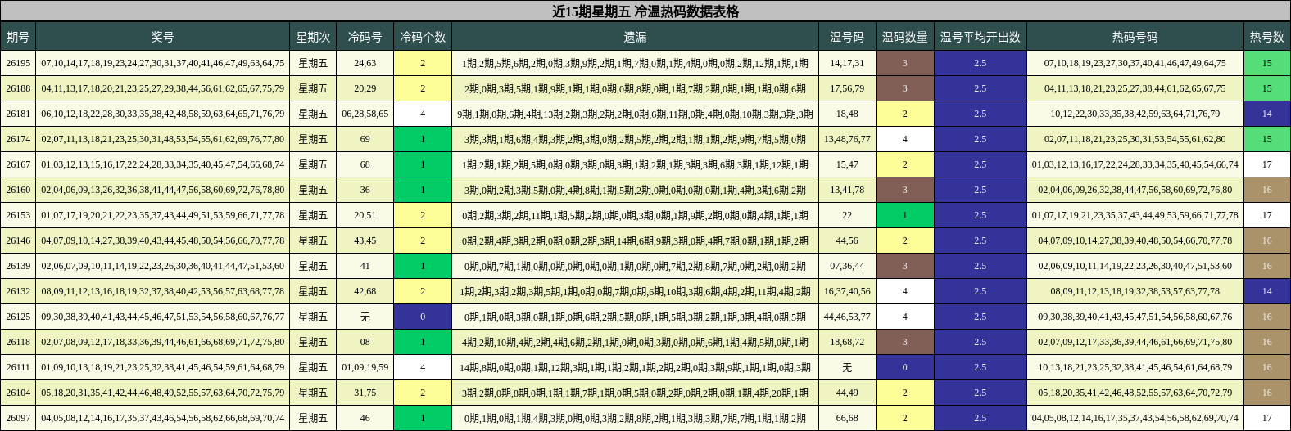1291x431 pixels.
Task: Click warm numbers cell 13,48,76,77
Action: pos(847,139)
